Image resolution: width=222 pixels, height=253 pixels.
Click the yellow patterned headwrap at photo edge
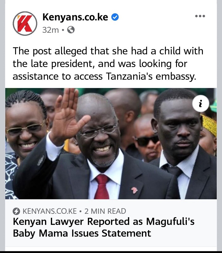coord(209,124)
